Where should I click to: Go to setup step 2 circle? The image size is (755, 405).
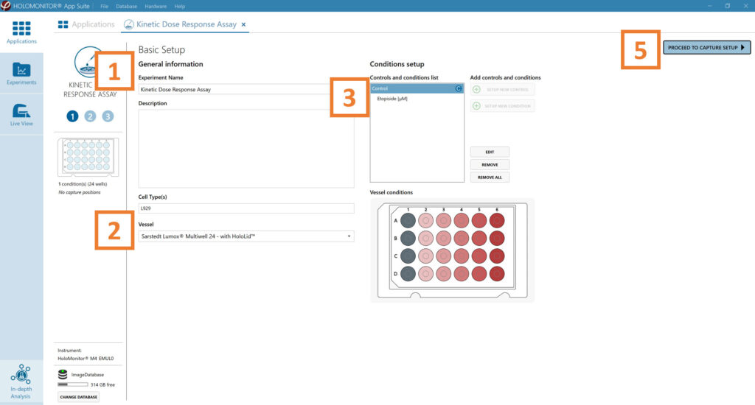click(x=90, y=116)
